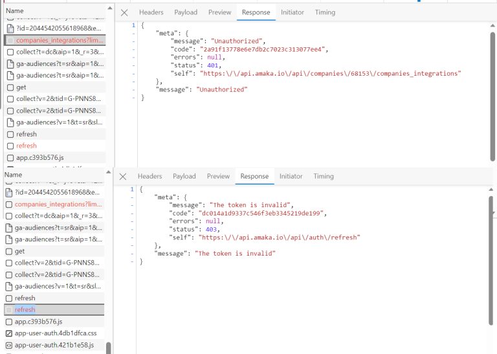
Task: Select the red companies_integrations?lim request in bottom list
Action: [54, 205]
